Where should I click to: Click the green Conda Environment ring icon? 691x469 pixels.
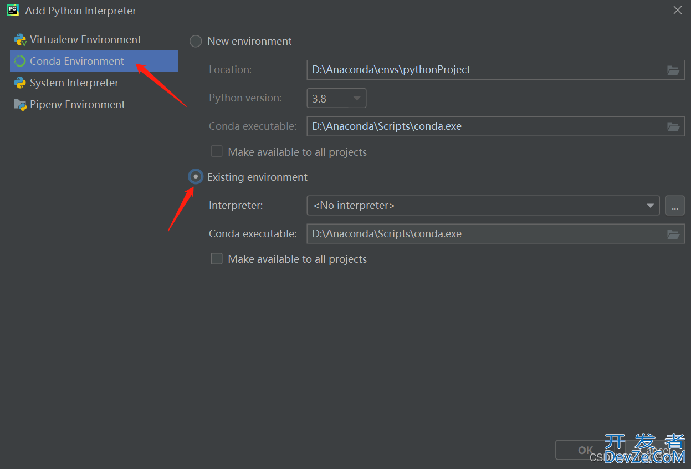[21, 62]
